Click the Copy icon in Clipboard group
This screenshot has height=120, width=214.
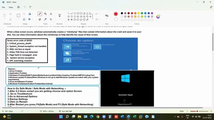pyautogui.click(x=10, y=19)
